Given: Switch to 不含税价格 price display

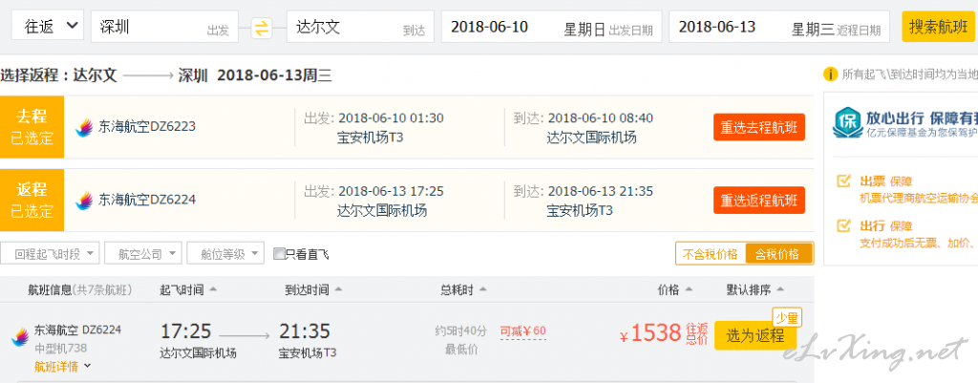Looking at the screenshot, I should point(710,254).
